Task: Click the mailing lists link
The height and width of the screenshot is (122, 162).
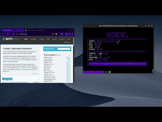Action: 28,68
